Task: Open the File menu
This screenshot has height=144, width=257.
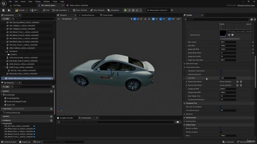Action: (10, 2)
